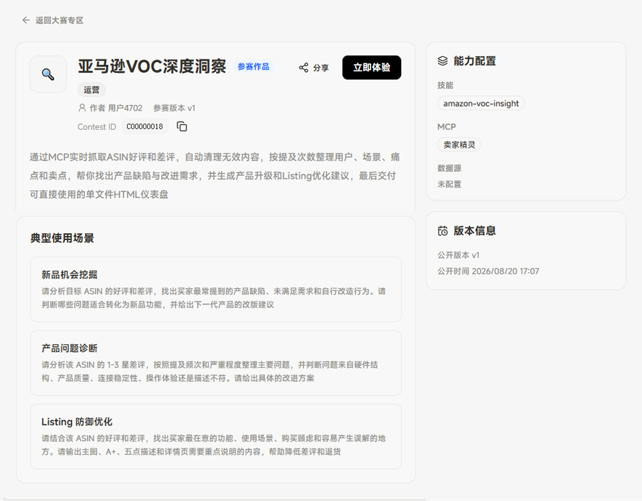Click the 亚马逊VOC深度洞察 title
Screen dimensions: 642x501
pos(152,66)
